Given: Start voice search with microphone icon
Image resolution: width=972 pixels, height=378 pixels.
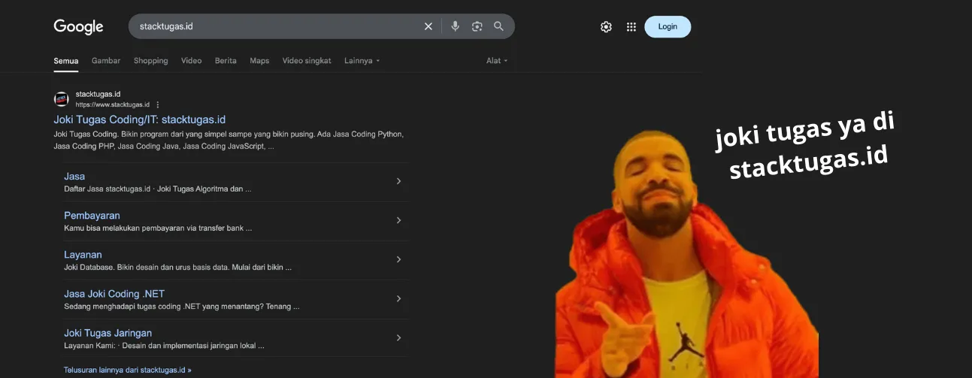Looking at the screenshot, I should point(455,26).
